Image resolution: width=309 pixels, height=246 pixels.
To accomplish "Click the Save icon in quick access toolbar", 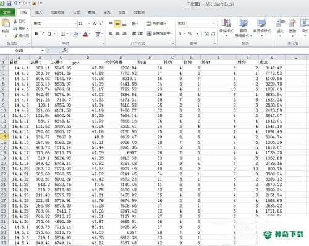I will coord(9,3).
